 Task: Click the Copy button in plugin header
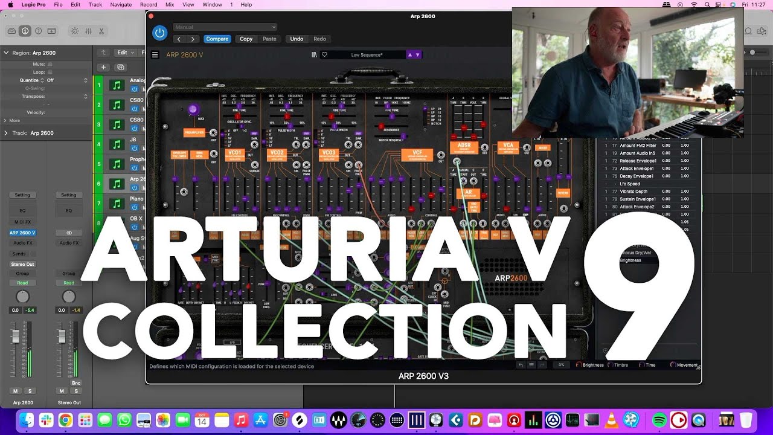click(x=246, y=39)
